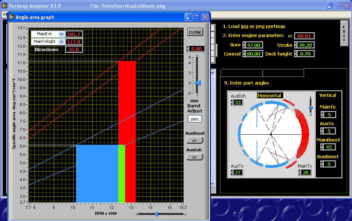Click the Conrod stepper arrows
This screenshot has height=221, width=352.
point(244,54)
